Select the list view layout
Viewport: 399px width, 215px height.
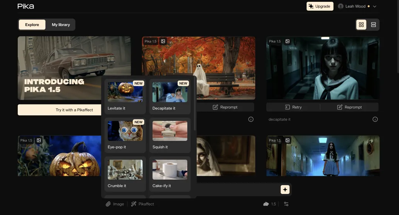tap(373, 25)
